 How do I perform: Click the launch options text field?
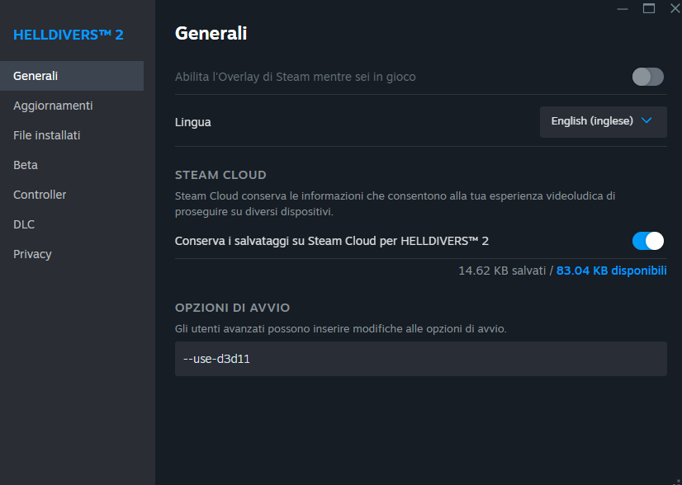420,359
